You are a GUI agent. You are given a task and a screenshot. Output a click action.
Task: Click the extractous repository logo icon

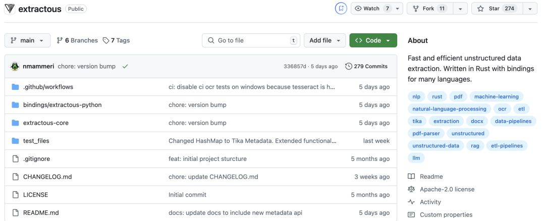click(x=10, y=9)
